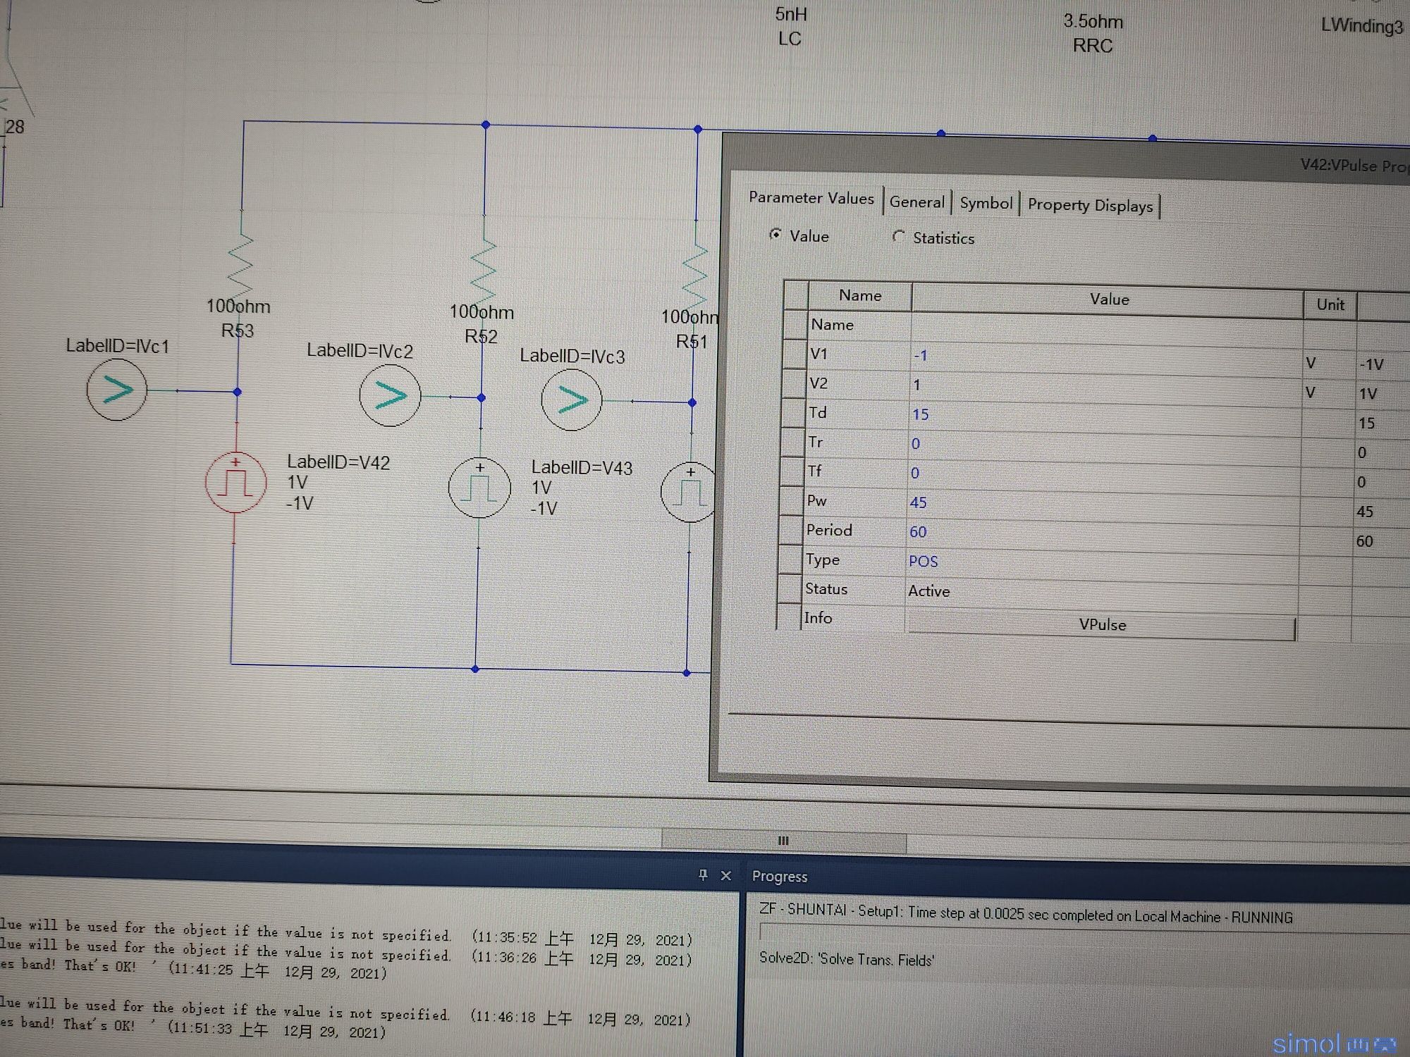Image resolution: width=1410 pixels, height=1057 pixels.
Task: Click the V1 unit cell
Action: [1329, 364]
